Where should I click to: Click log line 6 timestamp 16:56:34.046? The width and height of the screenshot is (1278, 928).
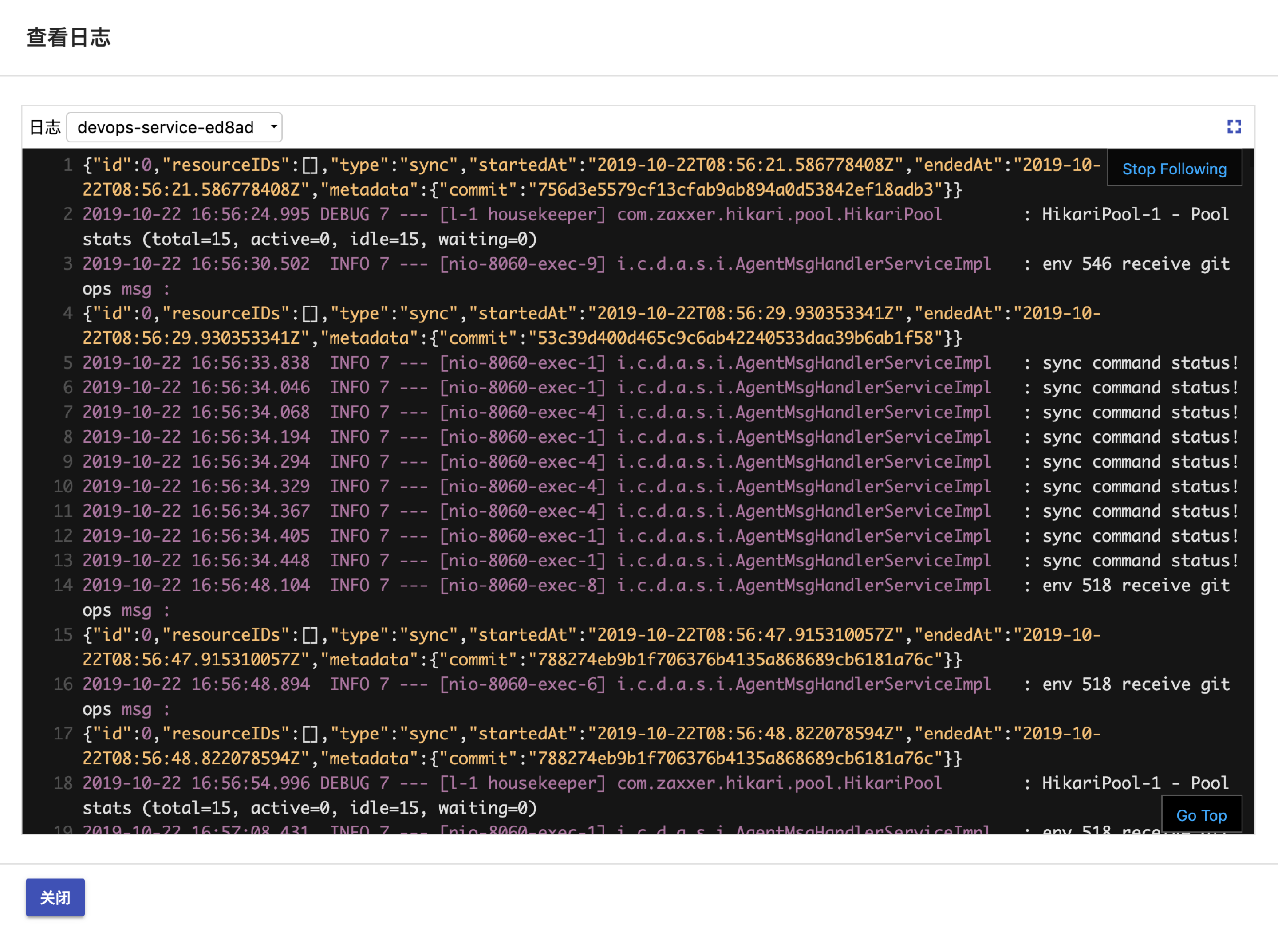250,388
